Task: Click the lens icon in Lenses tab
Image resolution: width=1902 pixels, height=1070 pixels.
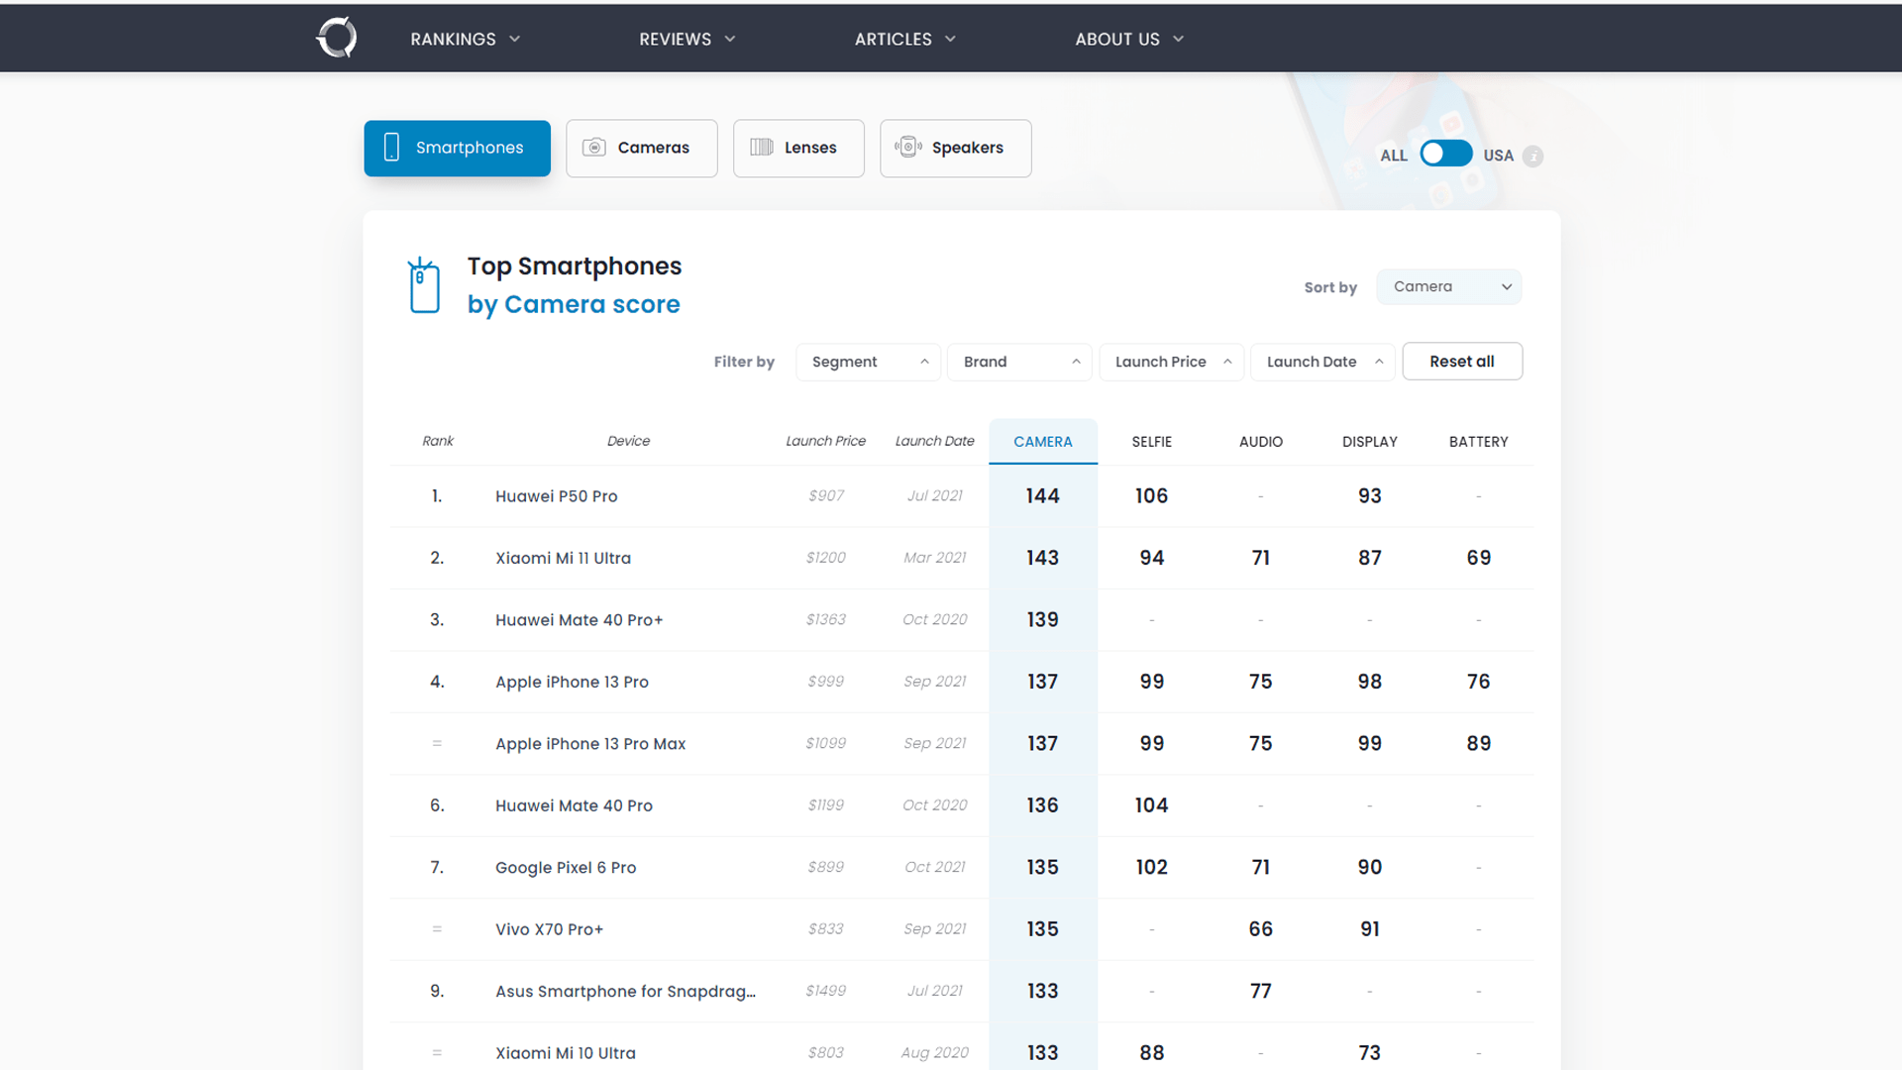Action: coord(761,147)
